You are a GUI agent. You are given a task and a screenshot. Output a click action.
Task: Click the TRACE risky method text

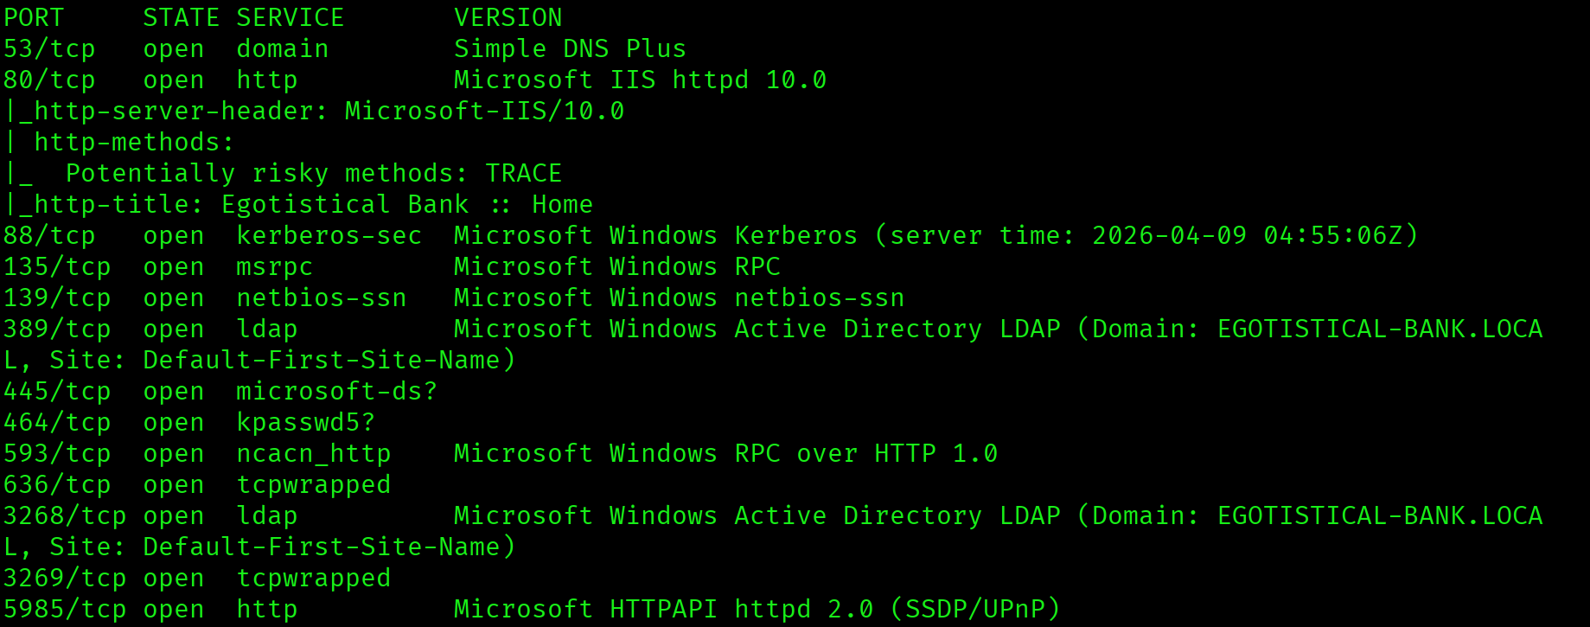[x=523, y=174]
